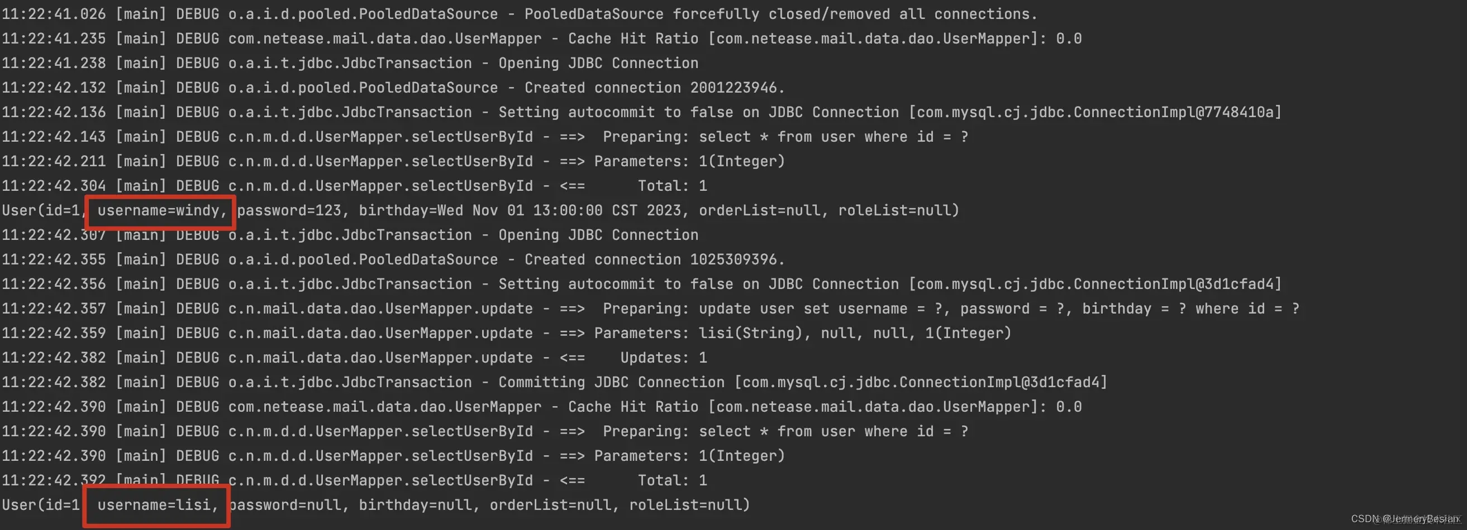Click the Created connection 2001223946 line

coord(393,88)
